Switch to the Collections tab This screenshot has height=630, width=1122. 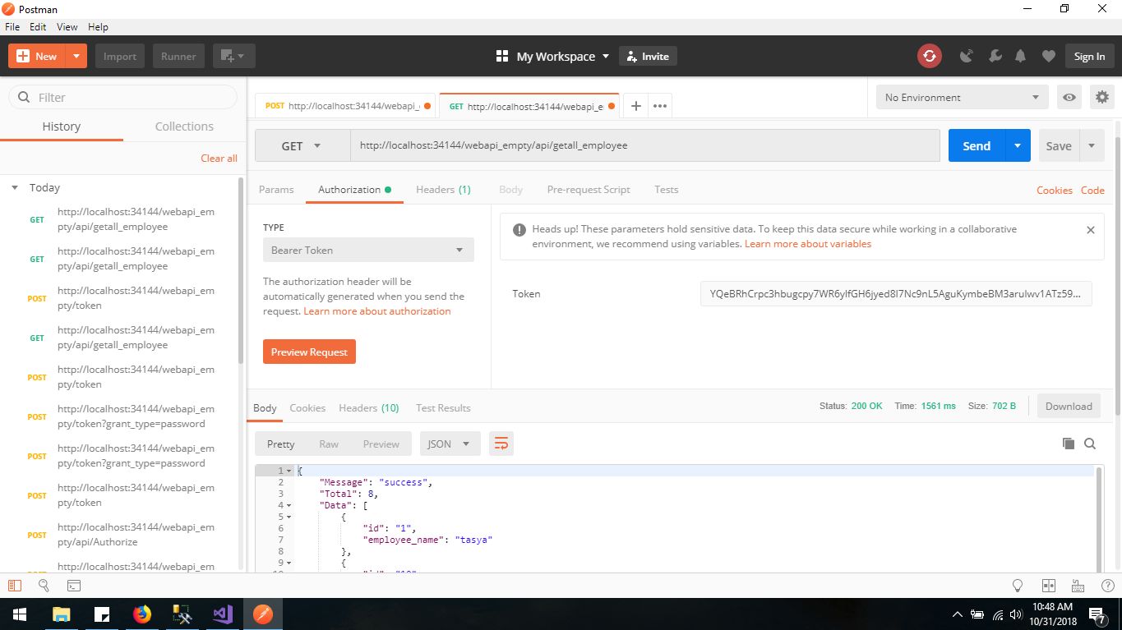pos(184,126)
